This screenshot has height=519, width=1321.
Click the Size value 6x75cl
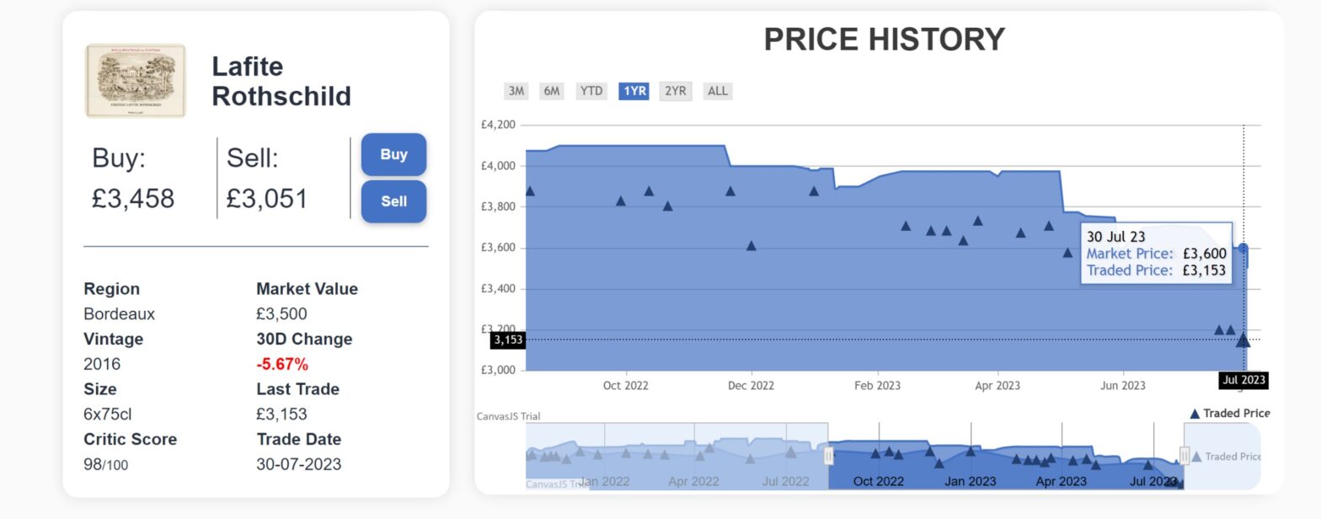pos(108,415)
